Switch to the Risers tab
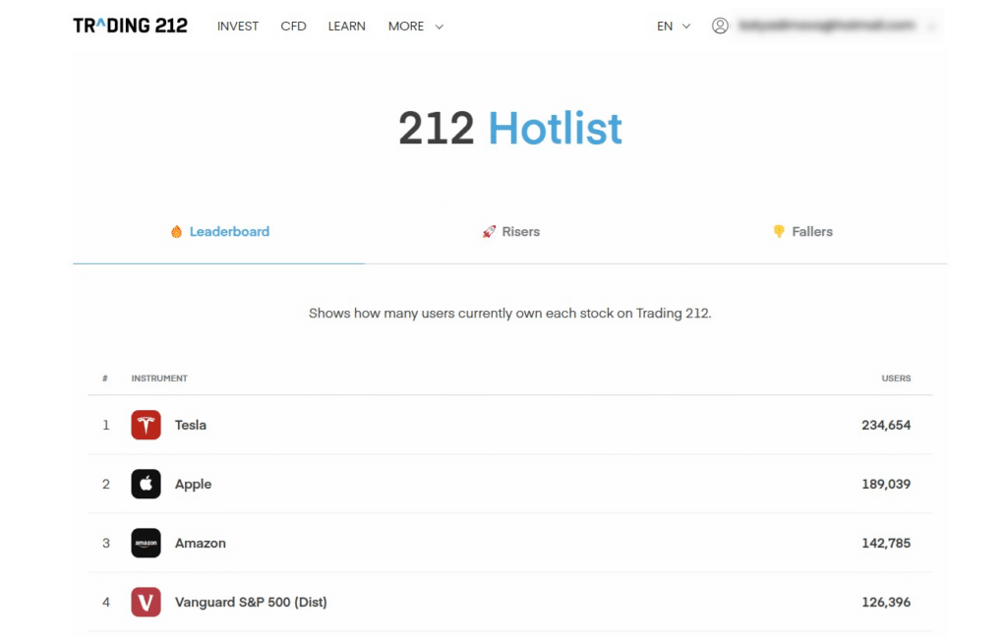The width and height of the screenshot is (1007, 637). (x=510, y=232)
